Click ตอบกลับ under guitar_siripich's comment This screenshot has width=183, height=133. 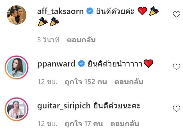pos(125,124)
